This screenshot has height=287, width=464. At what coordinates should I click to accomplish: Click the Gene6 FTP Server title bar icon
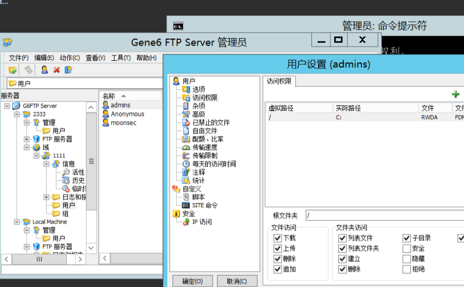coord(7,42)
